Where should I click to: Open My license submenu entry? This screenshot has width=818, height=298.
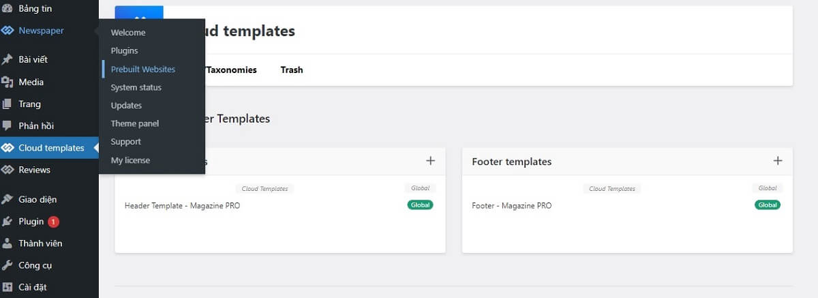[130, 160]
